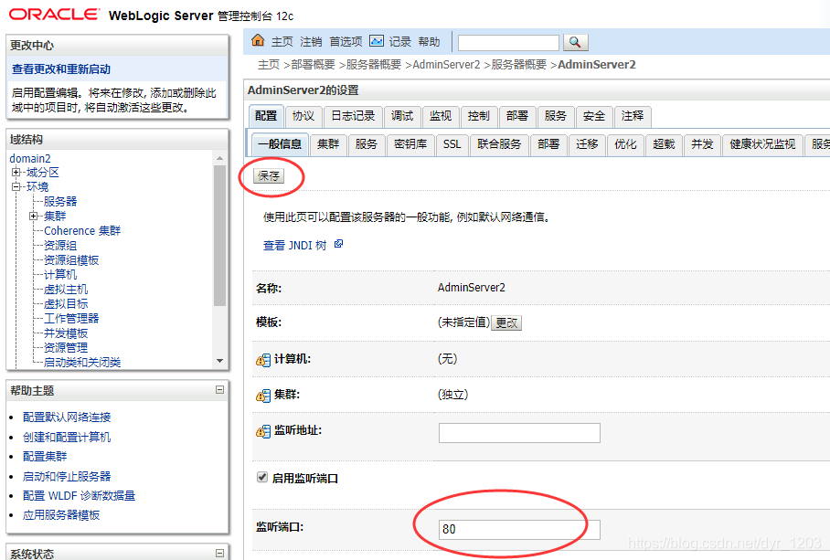The image size is (830, 560).
Task: Open the 安全 tab
Action: click(594, 116)
